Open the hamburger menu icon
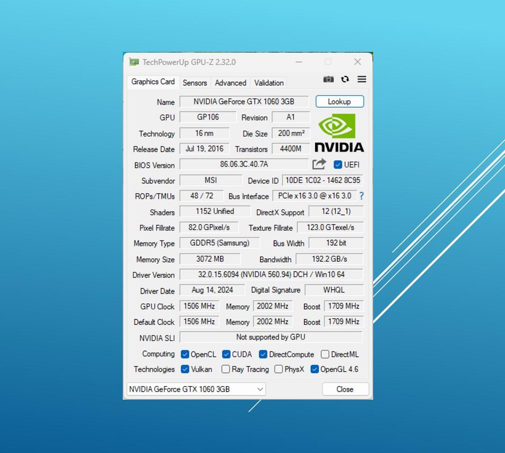Viewport: 505px width, 453px height. click(361, 79)
